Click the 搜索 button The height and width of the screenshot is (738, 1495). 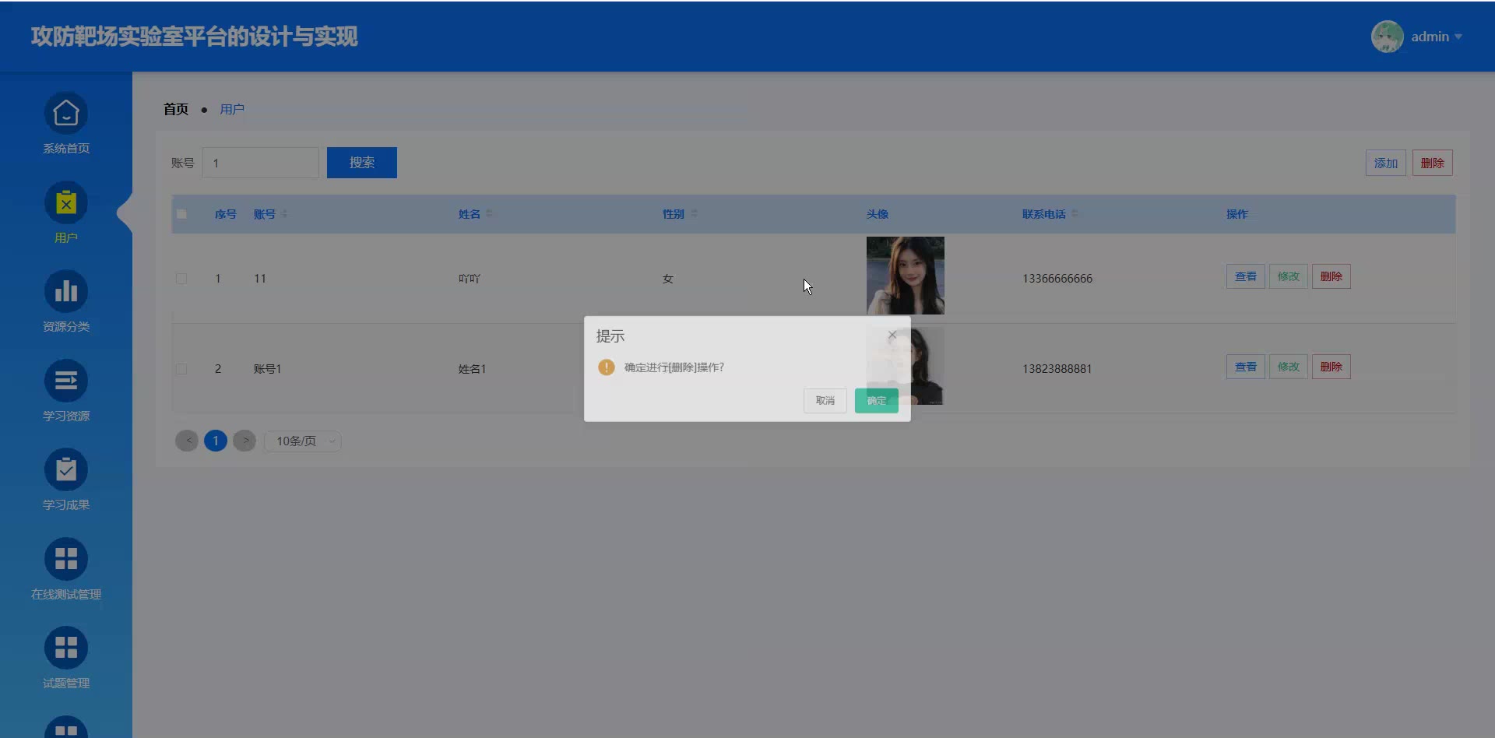tap(362, 163)
